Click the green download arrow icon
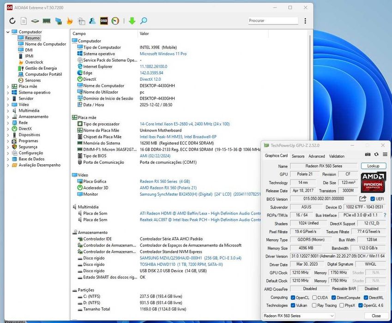Screen dimensions: 392x323 (132, 21)
